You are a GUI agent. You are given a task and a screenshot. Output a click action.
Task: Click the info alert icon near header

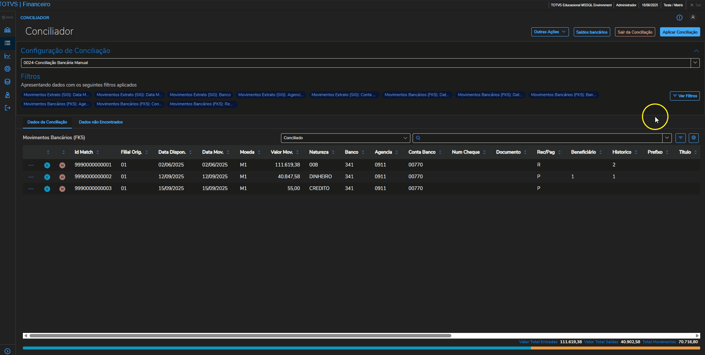point(680,18)
